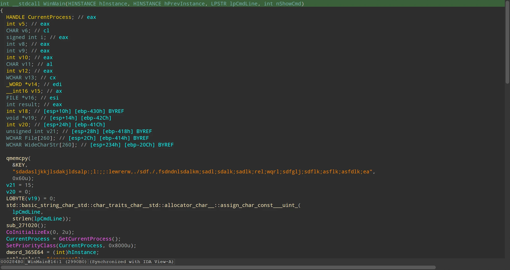Screen dimensions: 510x270
Task: Click the GetCurrentProcess function call
Action: click(89, 239)
